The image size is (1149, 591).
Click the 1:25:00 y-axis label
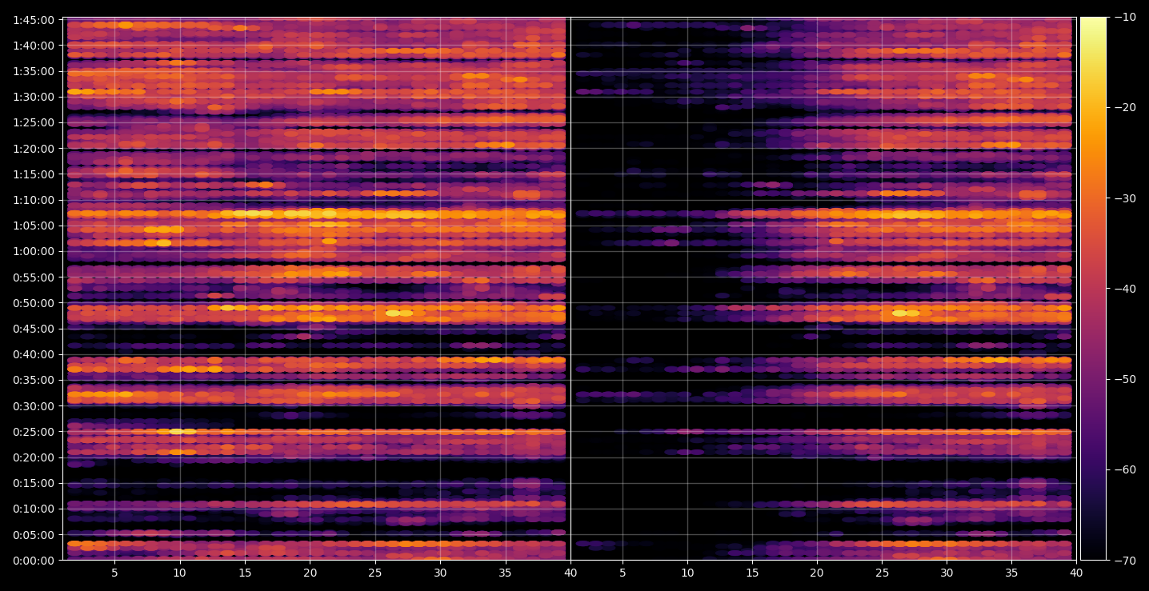tap(34, 122)
